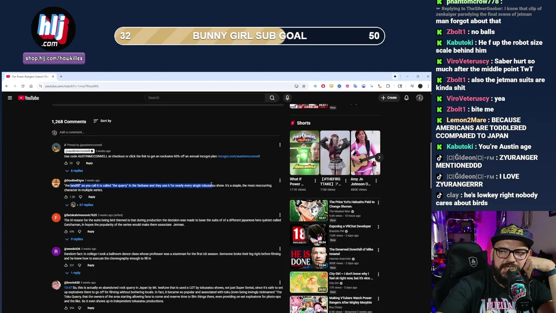Expand 1 reply under weeds526 comment

(x=73, y=273)
